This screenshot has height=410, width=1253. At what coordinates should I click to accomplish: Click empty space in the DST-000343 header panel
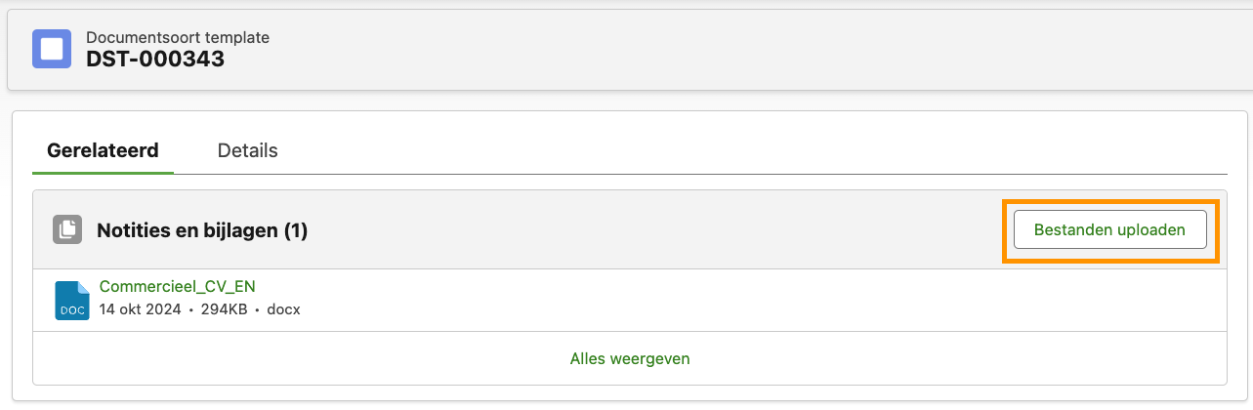pyautogui.click(x=684, y=49)
